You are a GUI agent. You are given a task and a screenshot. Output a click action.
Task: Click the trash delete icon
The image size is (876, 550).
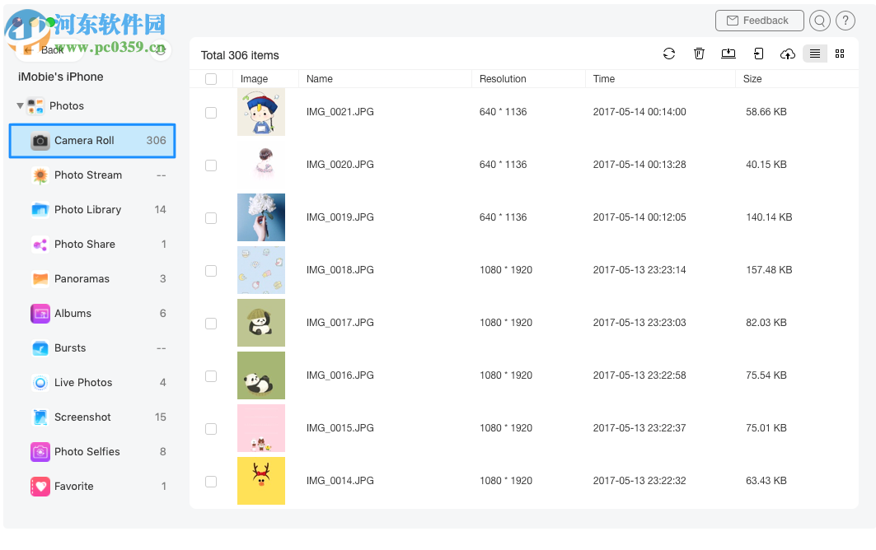pos(699,54)
